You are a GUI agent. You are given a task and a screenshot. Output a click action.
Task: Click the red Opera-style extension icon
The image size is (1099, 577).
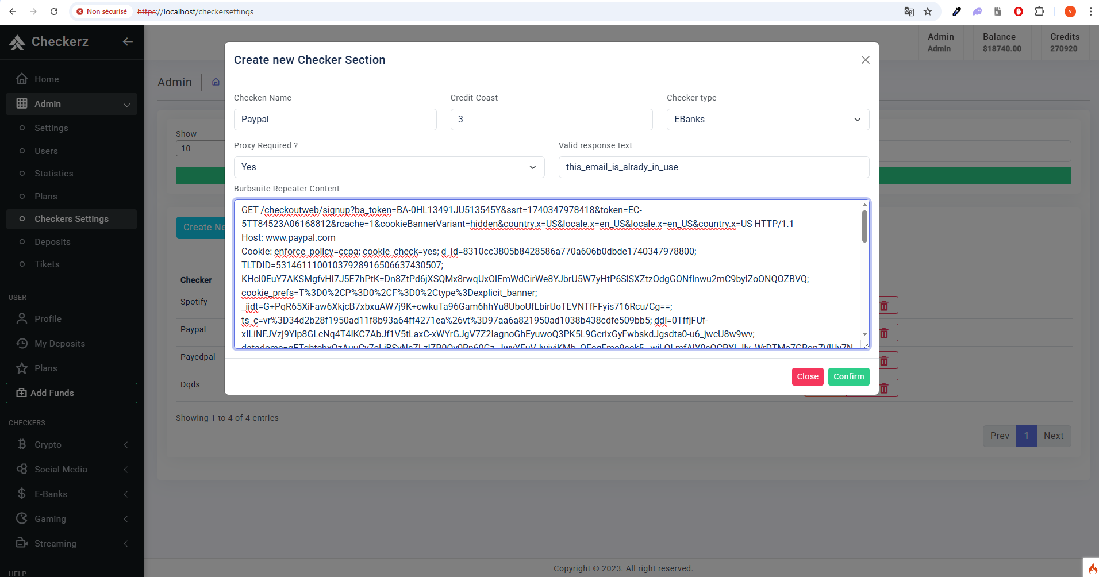click(x=1019, y=11)
